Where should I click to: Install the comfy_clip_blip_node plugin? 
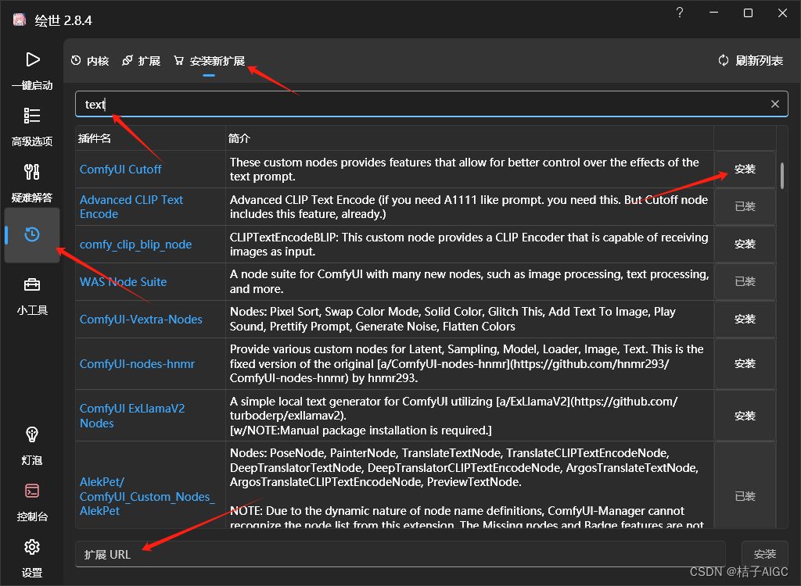(745, 245)
